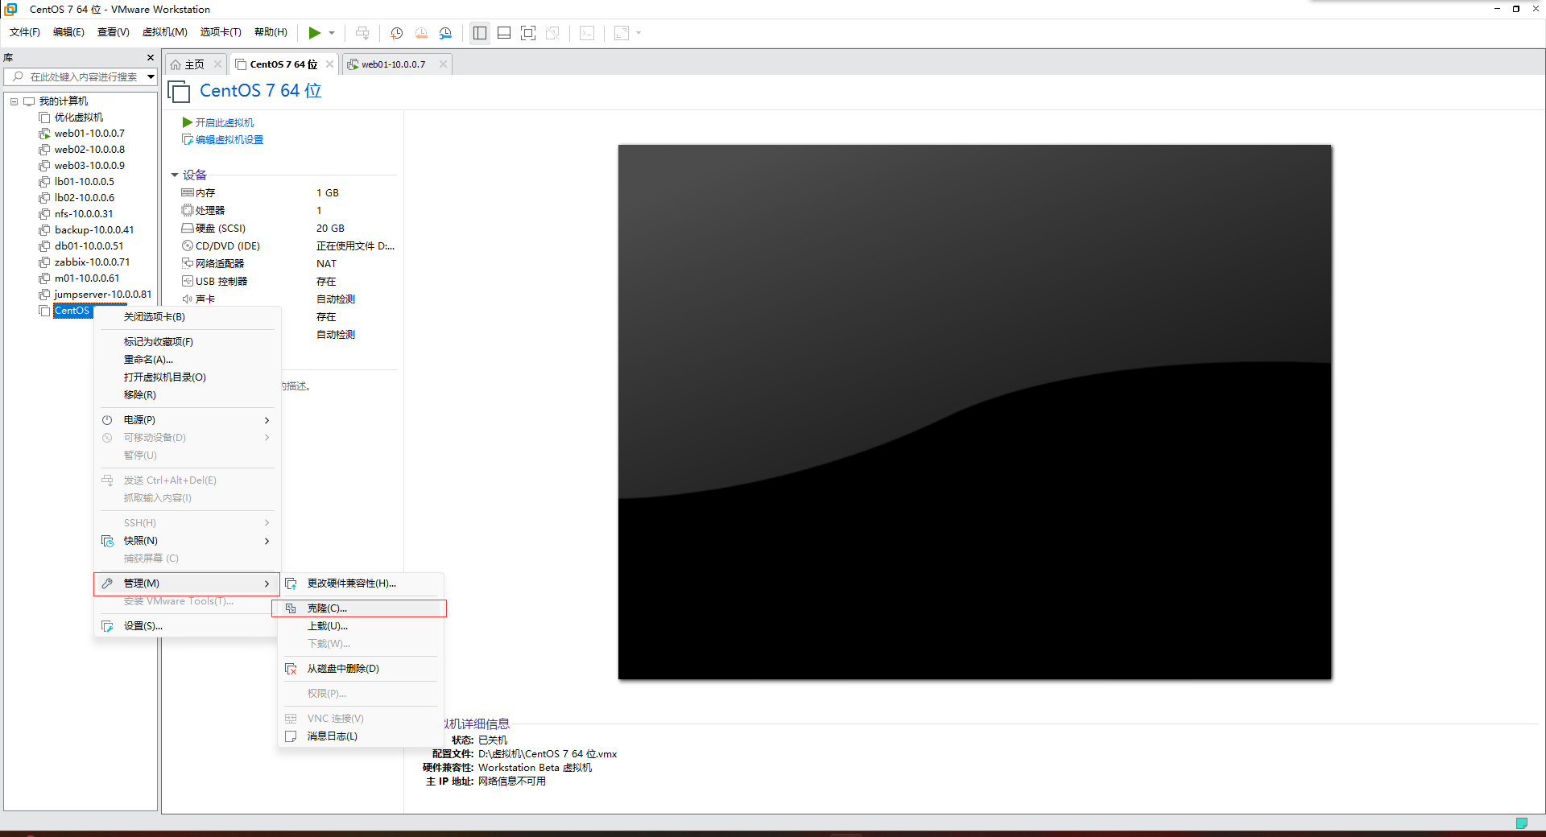Open the 查看(V) menu

[114, 32]
